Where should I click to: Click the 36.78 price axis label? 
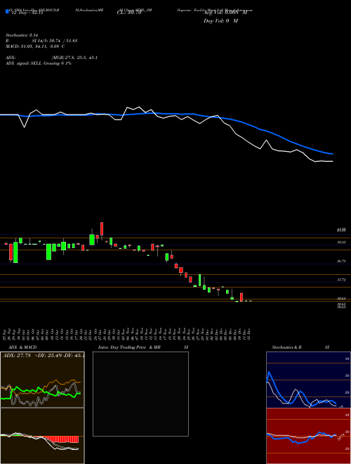click(342, 261)
